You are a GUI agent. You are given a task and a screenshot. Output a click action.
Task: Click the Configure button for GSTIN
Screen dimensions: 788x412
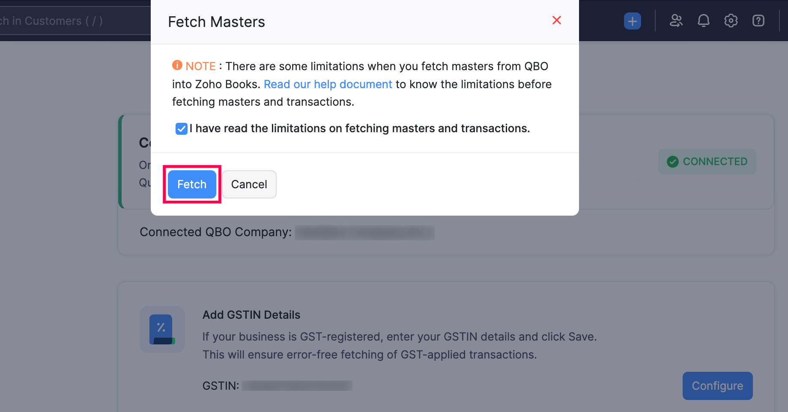(x=717, y=386)
